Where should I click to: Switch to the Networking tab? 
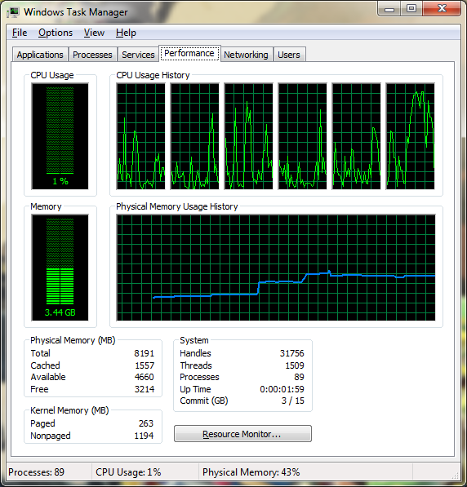pyautogui.click(x=246, y=55)
